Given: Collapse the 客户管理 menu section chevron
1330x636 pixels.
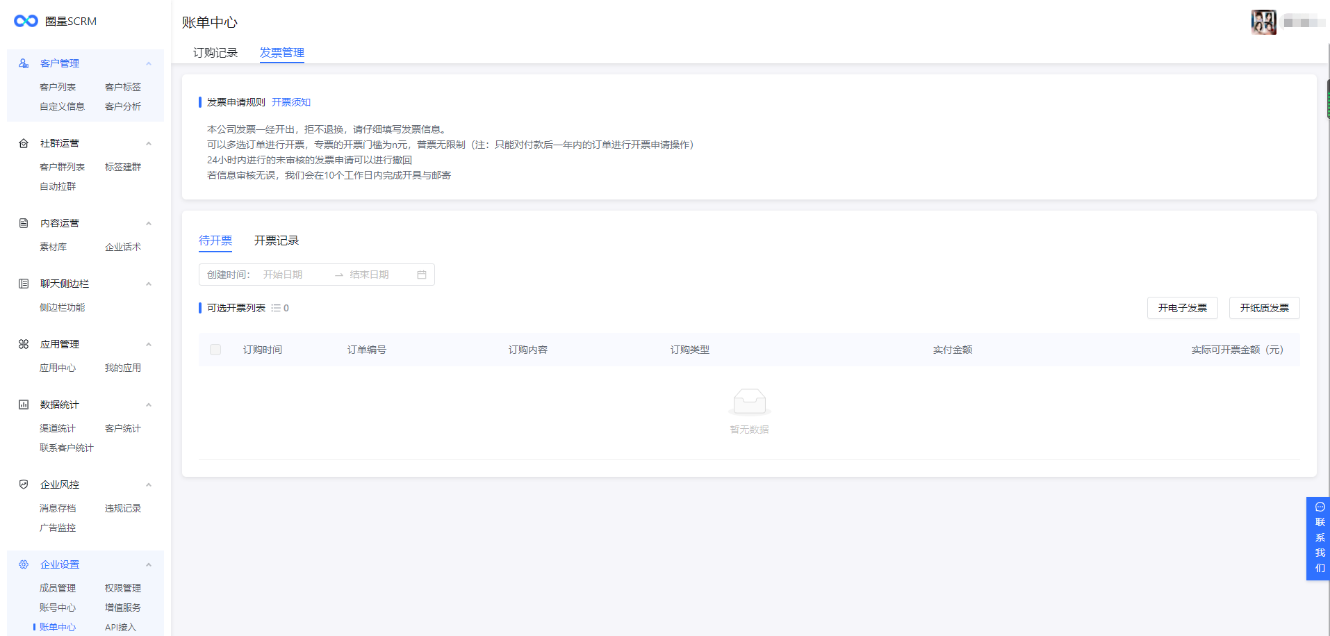Looking at the screenshot, I should (x=149, y=64).
